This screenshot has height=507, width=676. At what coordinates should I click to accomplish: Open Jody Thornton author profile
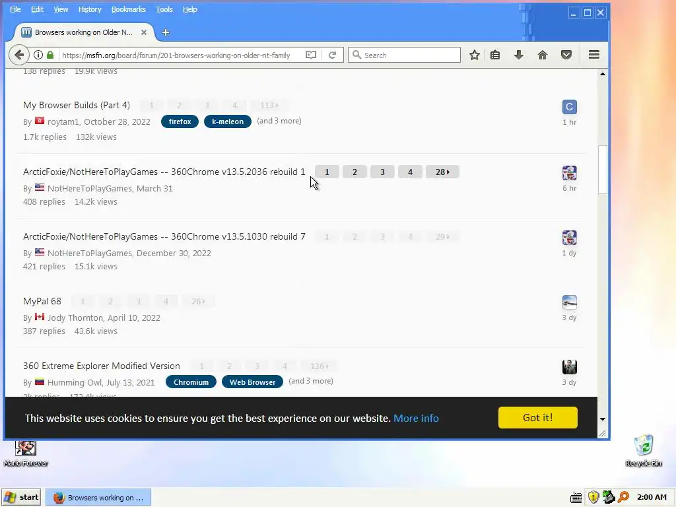coord(75,318)
